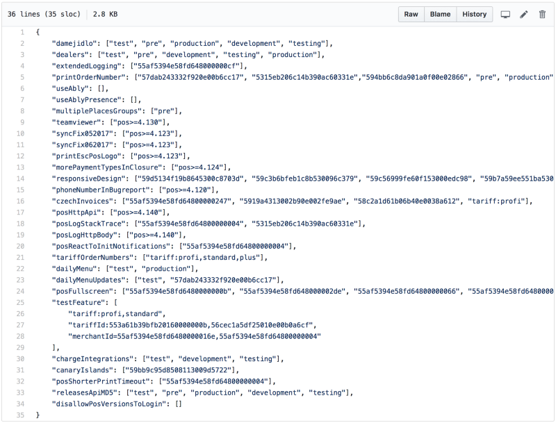Click the "36 lines (35 sloc)" text
The height and width of the screenshot is (423, 556).
[x=44, y=14]
